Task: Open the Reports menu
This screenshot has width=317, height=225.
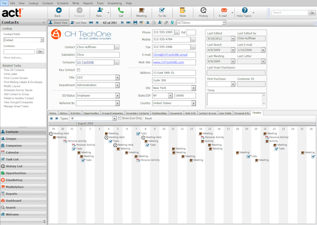Action: pyautogui.click(x=88, y=3)
